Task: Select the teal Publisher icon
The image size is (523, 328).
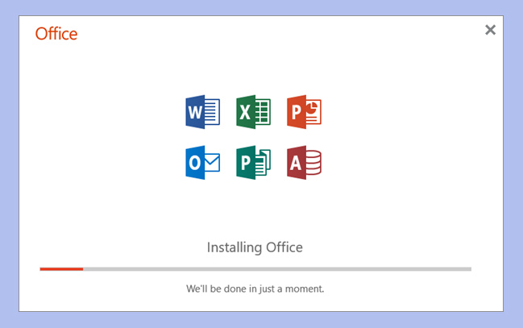Action: 253,163
